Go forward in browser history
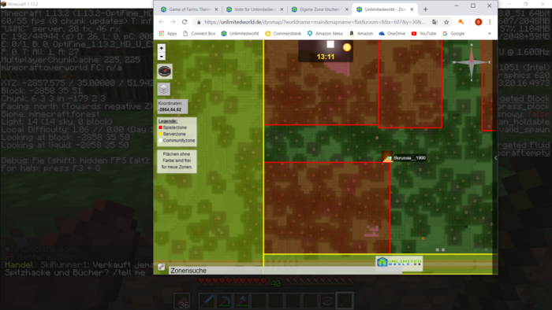 (173, 22)
